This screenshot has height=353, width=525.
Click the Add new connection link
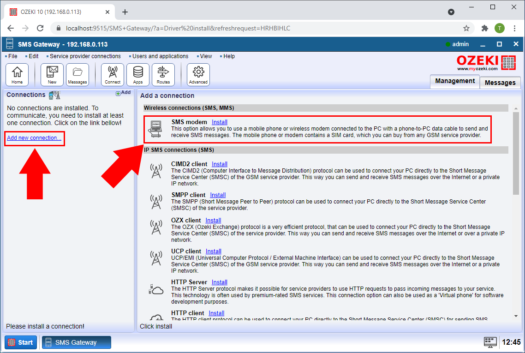pos(34,138)
